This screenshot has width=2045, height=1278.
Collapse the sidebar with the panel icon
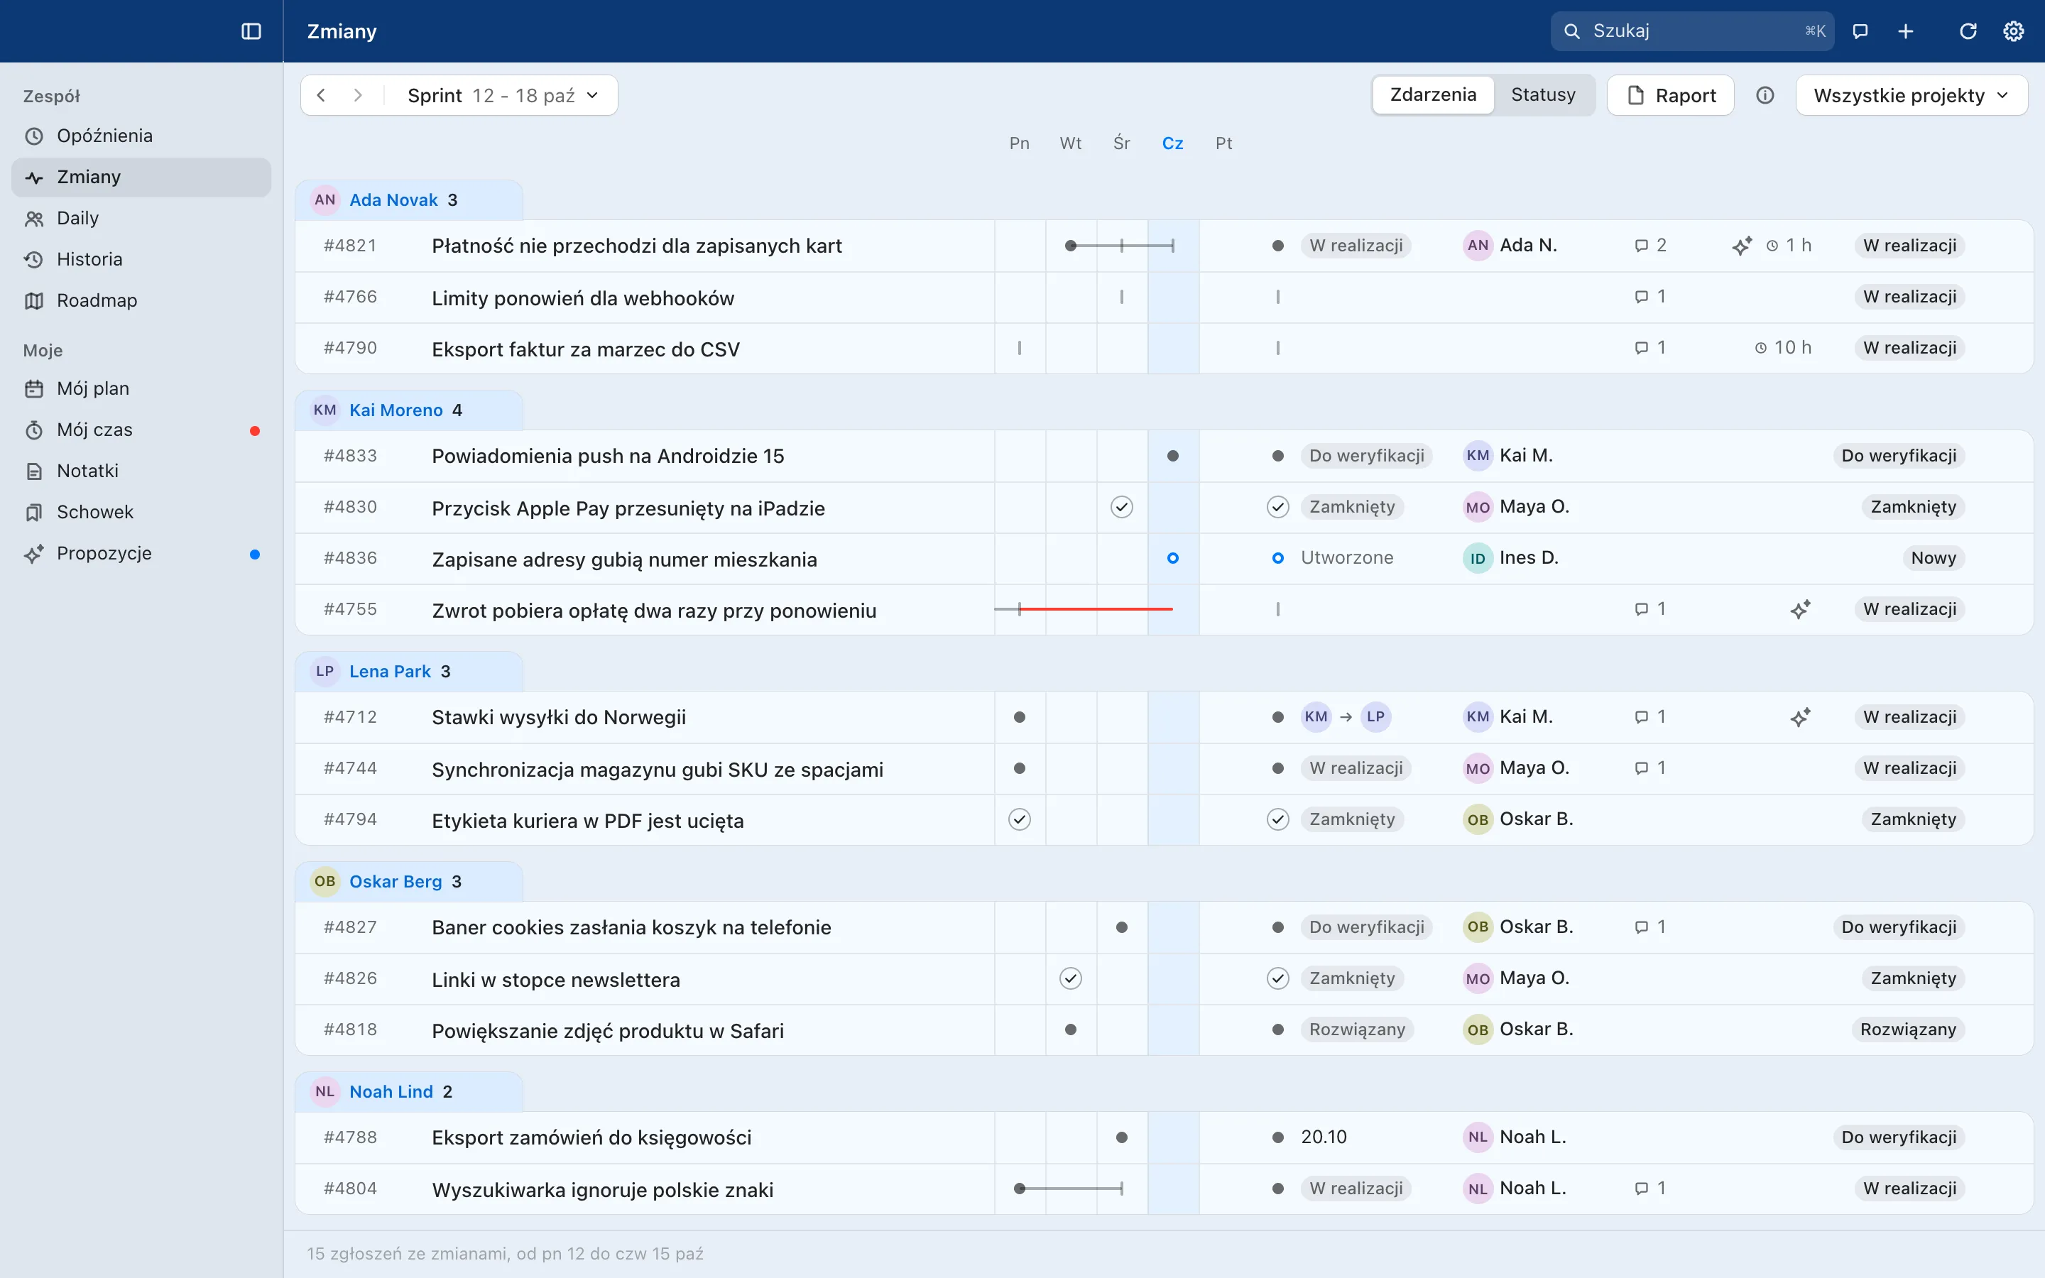coord(251,31)
